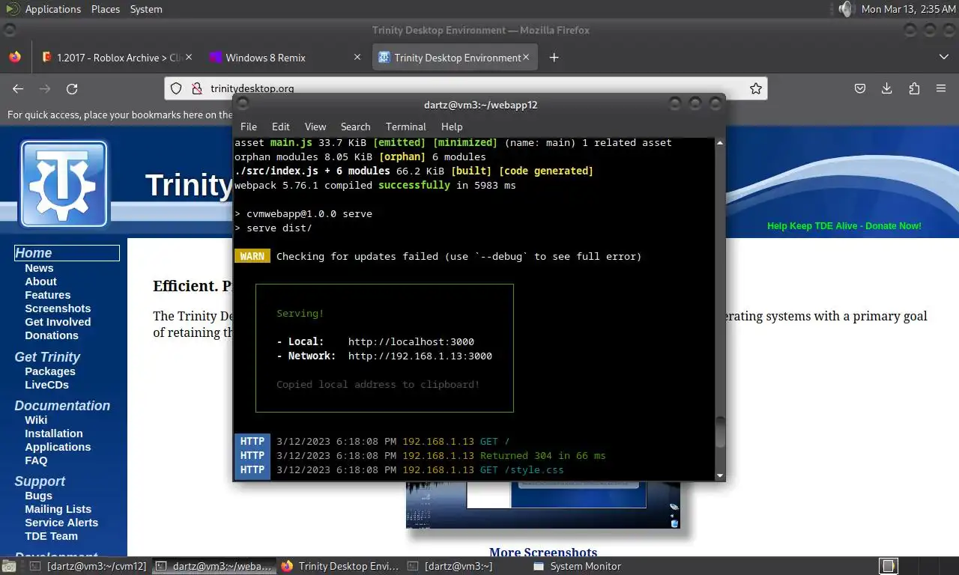Click the show desktop icon in bottom panel
The width and height of the screenshot is (959, 575).
click(x=10, y=566)
